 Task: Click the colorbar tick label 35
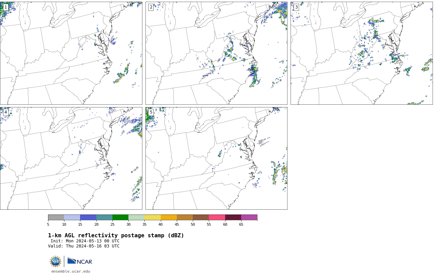click(144, 224)
